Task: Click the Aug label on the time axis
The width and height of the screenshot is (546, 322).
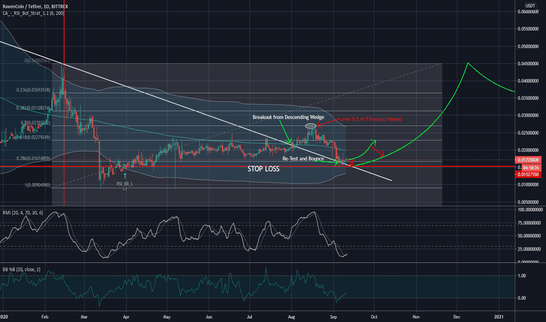Action: (292, 317)
